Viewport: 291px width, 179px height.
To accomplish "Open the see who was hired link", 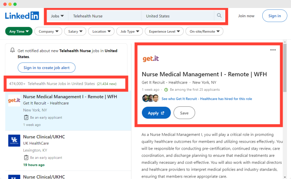I will pyautogui.click(x=207, y=99).
